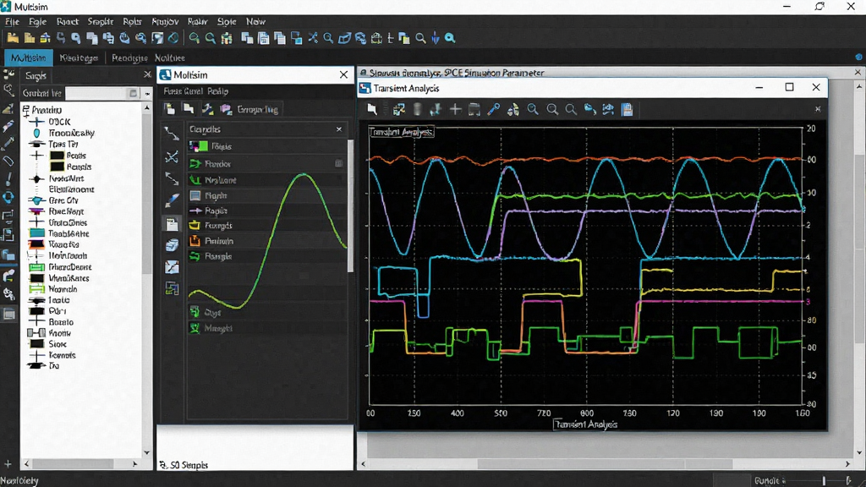The height and width of the screenshot is (487, 866).
Task: Click the yellow basket icon in the Multisim panel list
Action: point(195,225)
